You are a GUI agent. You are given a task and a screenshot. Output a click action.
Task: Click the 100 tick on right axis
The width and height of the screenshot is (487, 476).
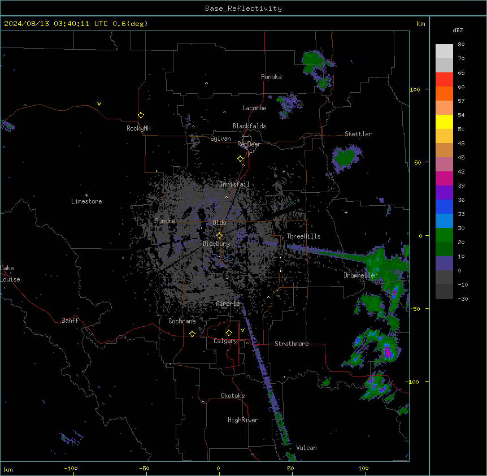415,89
